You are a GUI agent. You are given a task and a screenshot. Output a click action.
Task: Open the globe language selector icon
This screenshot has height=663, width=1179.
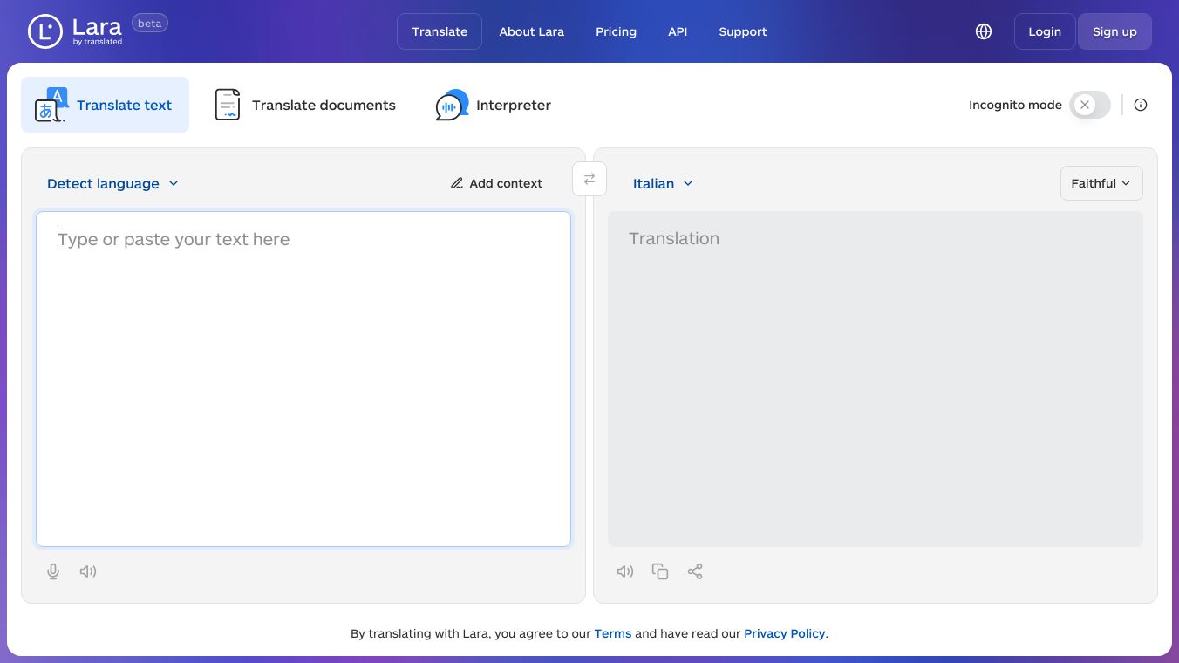pos(984,31)
